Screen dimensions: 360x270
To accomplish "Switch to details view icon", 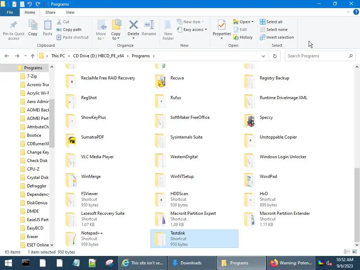I will [x=347, y=252].
